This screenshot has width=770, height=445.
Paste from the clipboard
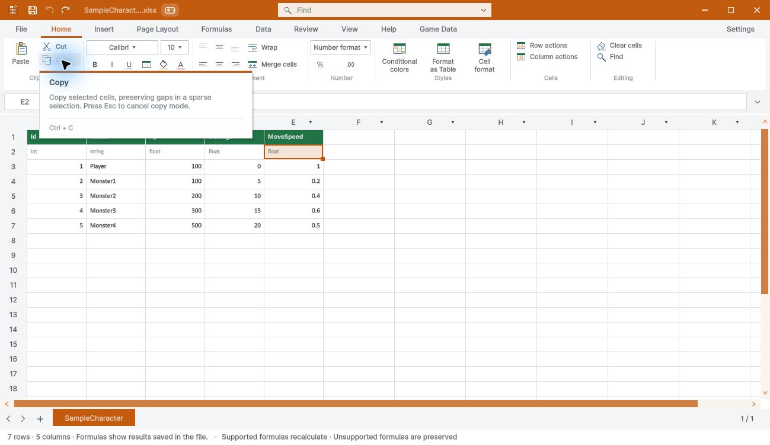[21, 53]
